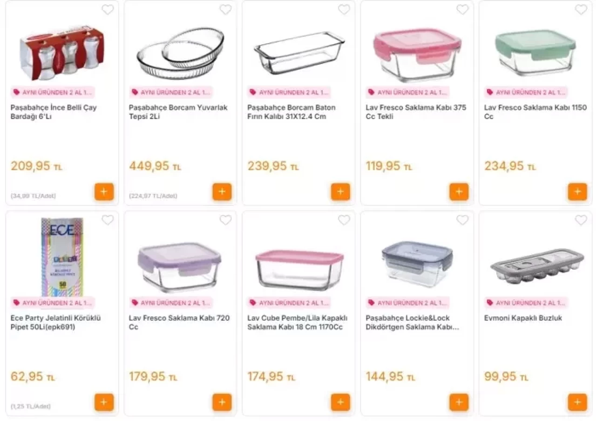Add Lav Cube Pembe/Lila container to cart

click(340, 402)
